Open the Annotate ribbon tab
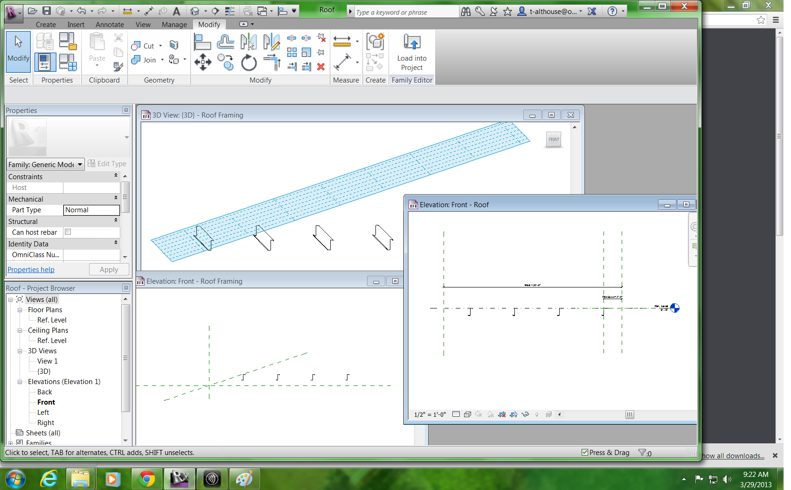The width and height of the screenshot is (791, 490). 110,25
